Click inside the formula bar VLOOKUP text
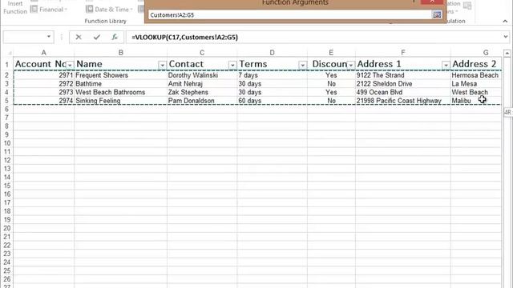Screen dimensions: 513x288 tap(184, 38)
